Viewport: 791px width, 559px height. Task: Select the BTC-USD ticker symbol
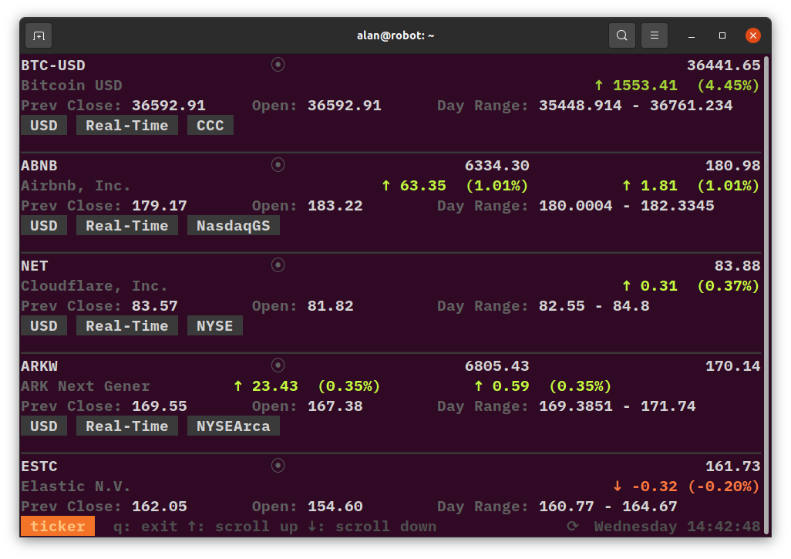(x=53, y=66)
